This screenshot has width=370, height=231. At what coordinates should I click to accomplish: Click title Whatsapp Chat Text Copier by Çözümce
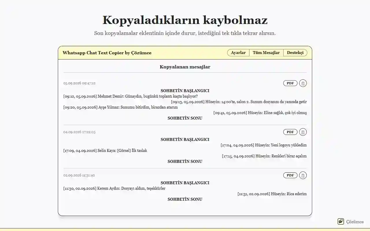(x=107, y=53)
